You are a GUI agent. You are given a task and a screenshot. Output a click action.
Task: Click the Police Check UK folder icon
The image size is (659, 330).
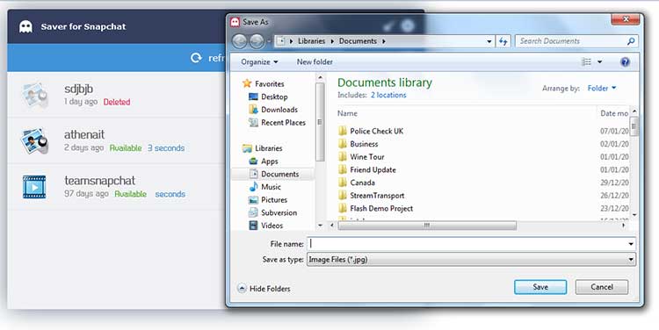[343, 131]
